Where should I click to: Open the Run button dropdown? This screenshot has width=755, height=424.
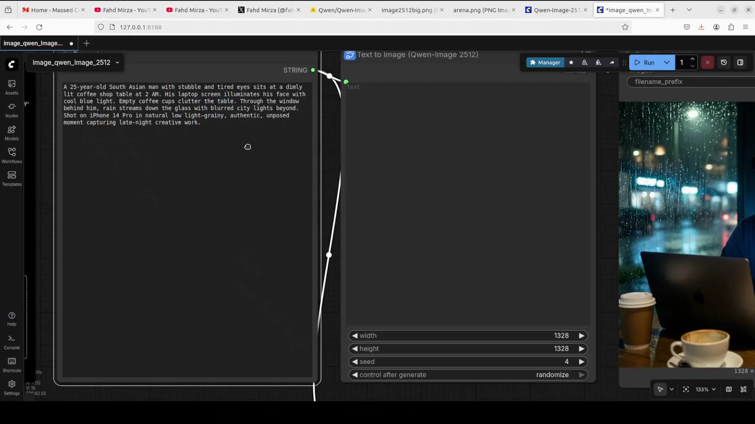(x=667, y=62)
